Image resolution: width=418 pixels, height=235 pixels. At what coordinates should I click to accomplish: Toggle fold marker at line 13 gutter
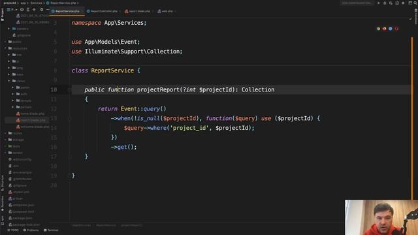tap(70, 118)
